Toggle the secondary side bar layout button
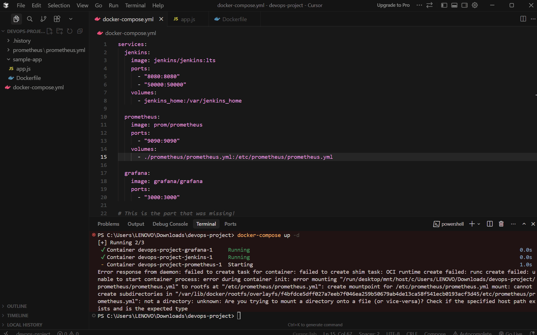This screenshot has width=537, height=335. 464,5
